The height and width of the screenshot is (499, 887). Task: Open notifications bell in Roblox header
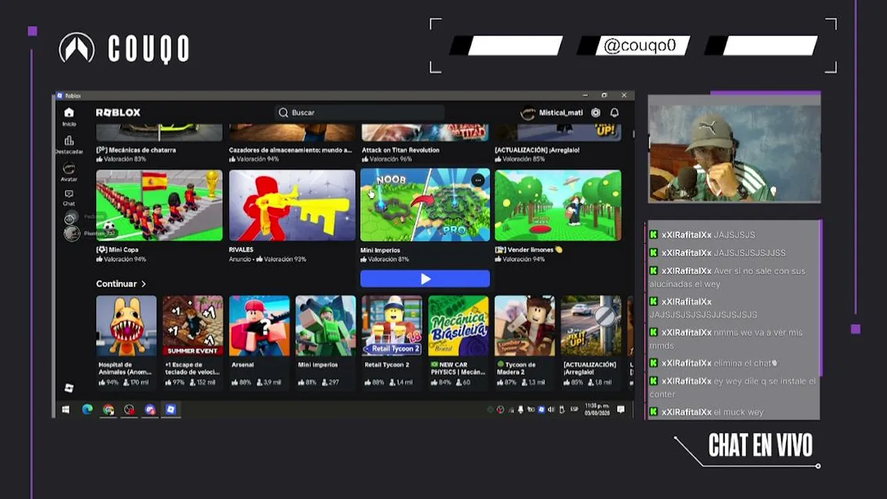tap(615, 112)
